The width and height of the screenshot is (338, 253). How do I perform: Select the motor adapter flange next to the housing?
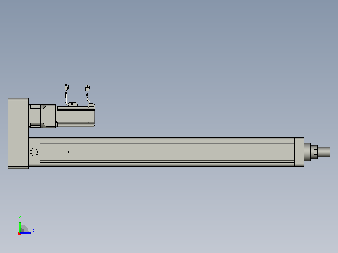pyautogui.click(x=42, y=116)
